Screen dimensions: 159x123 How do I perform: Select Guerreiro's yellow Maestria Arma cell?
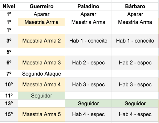(x=42, y=22)
